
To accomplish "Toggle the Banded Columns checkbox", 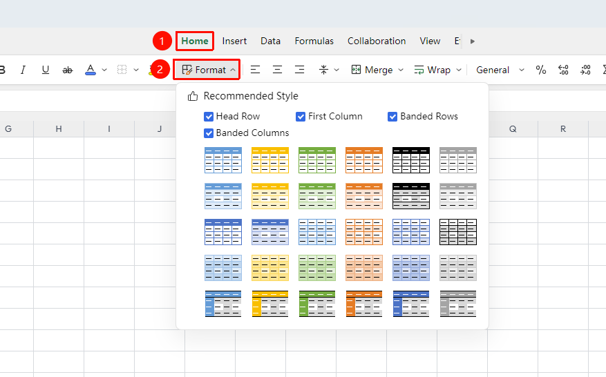I will [209, 133].
